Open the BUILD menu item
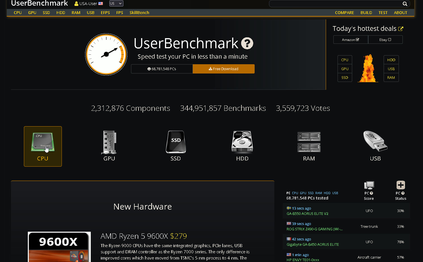 pos(366,13)
